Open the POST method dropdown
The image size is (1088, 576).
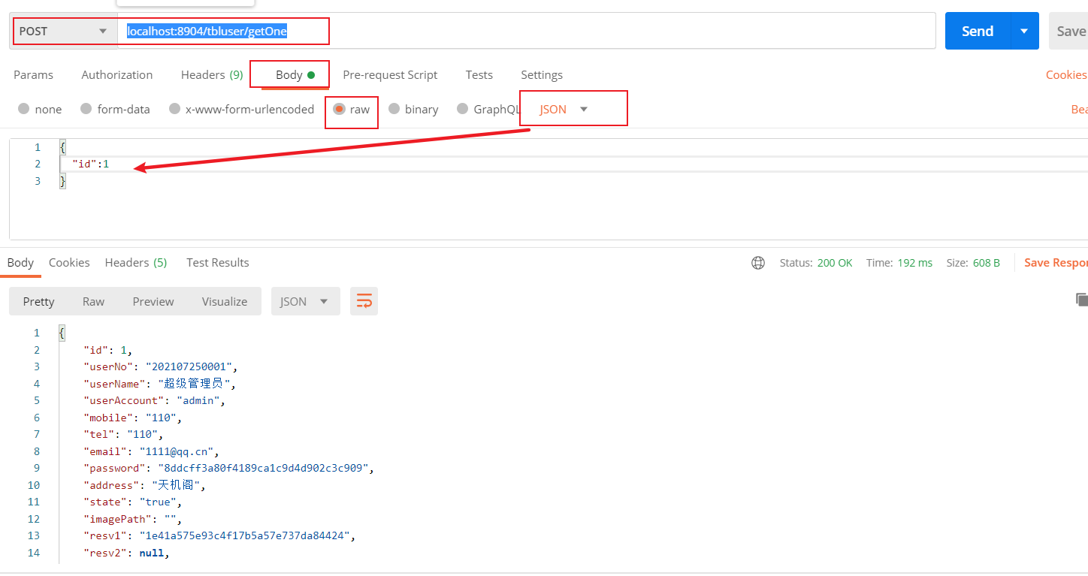64,32
